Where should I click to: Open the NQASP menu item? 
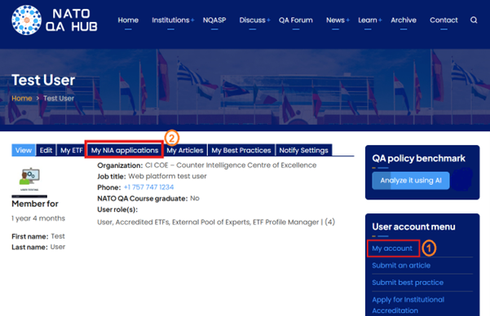tap(214, 20)
